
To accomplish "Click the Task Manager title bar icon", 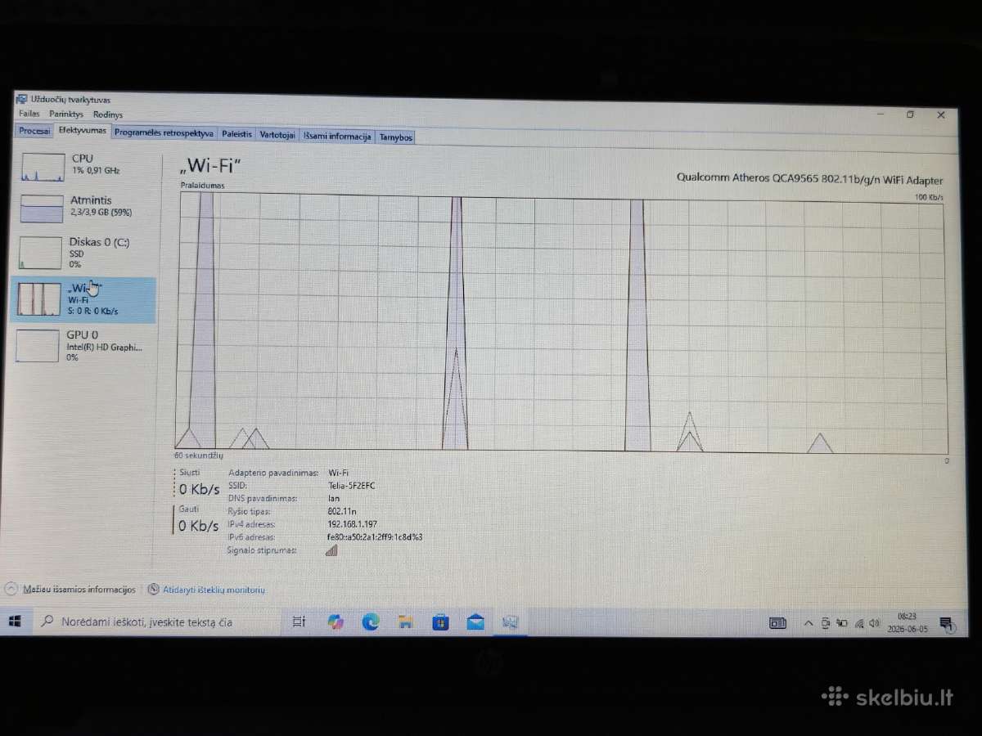I will point(21,99).
